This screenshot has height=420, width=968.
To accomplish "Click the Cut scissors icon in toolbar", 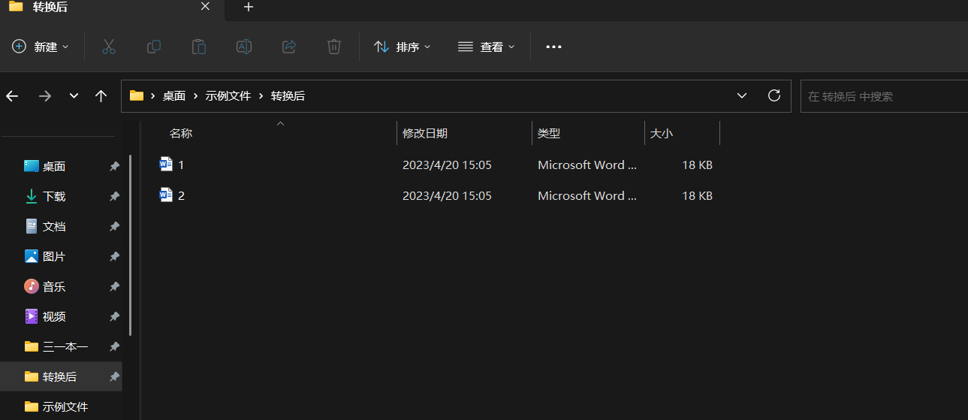I will click(109, 47).
